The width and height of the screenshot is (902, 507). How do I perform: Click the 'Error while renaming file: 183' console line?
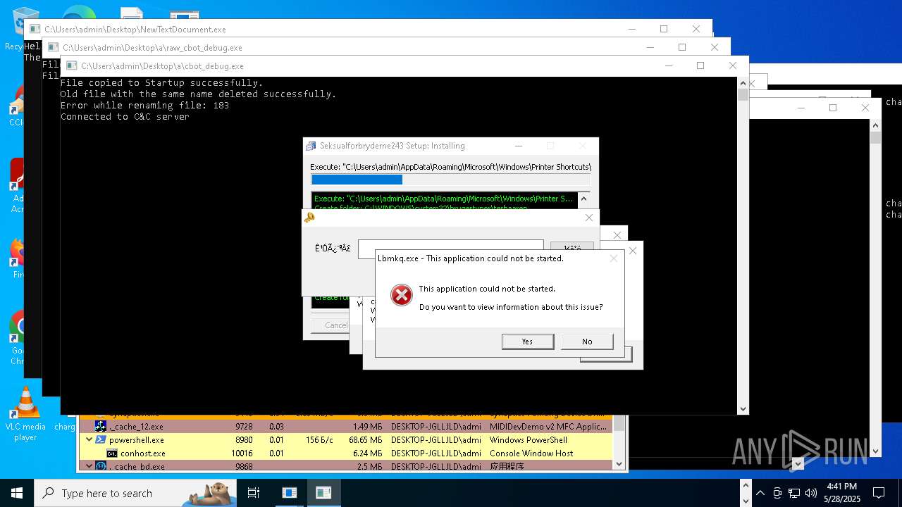tap(144, 106)
